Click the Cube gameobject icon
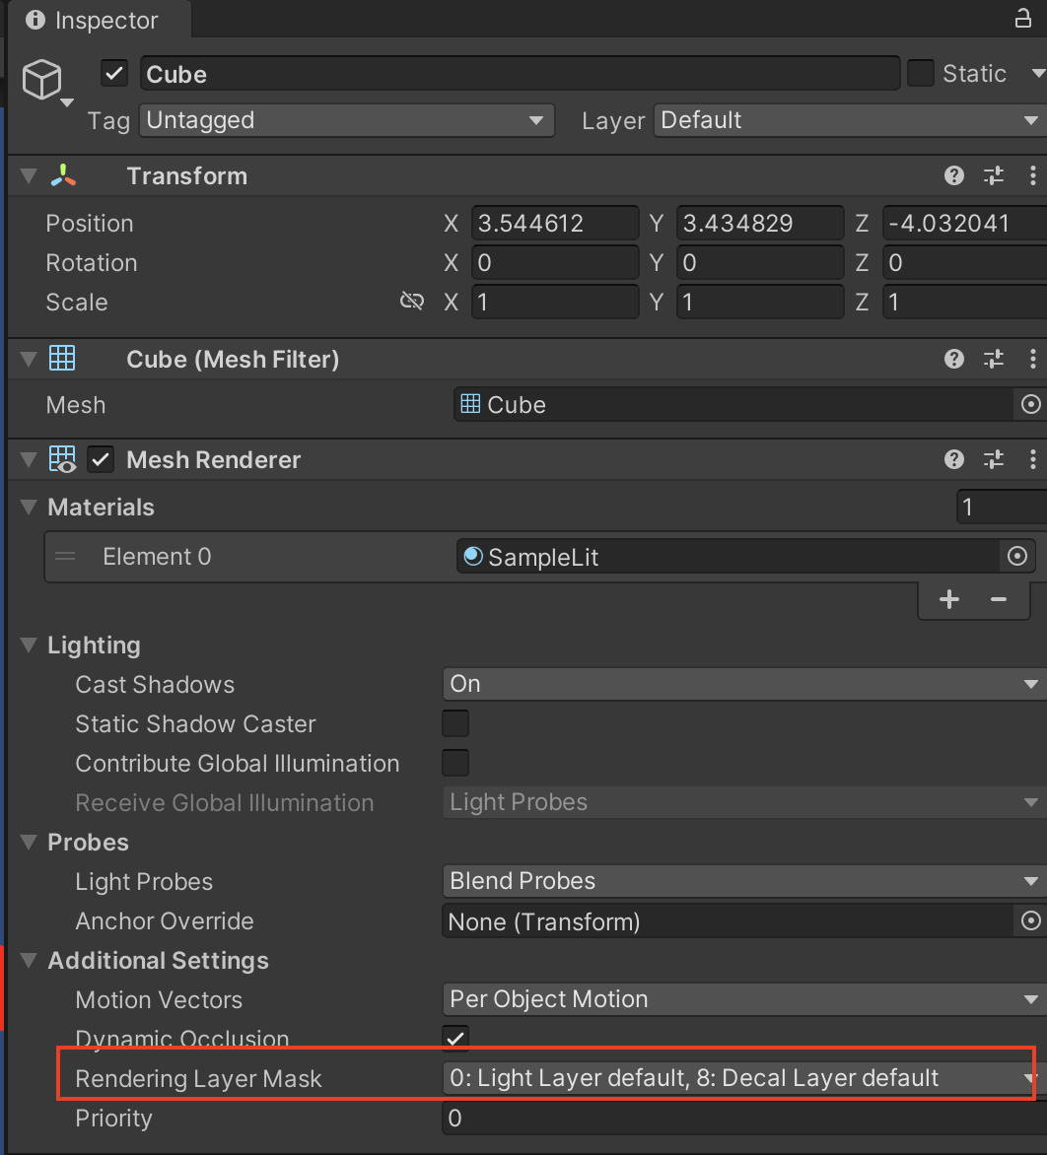This screenshot has width=1047, height=1155. [x=43, y=81]
